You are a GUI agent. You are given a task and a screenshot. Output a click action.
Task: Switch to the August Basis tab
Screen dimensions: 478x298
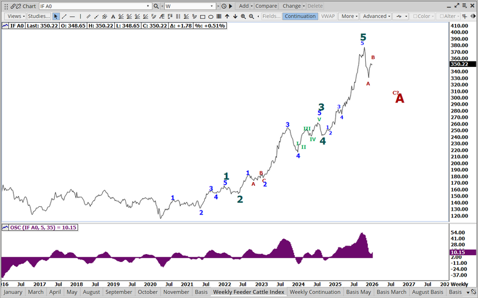(x=427, y=292)
